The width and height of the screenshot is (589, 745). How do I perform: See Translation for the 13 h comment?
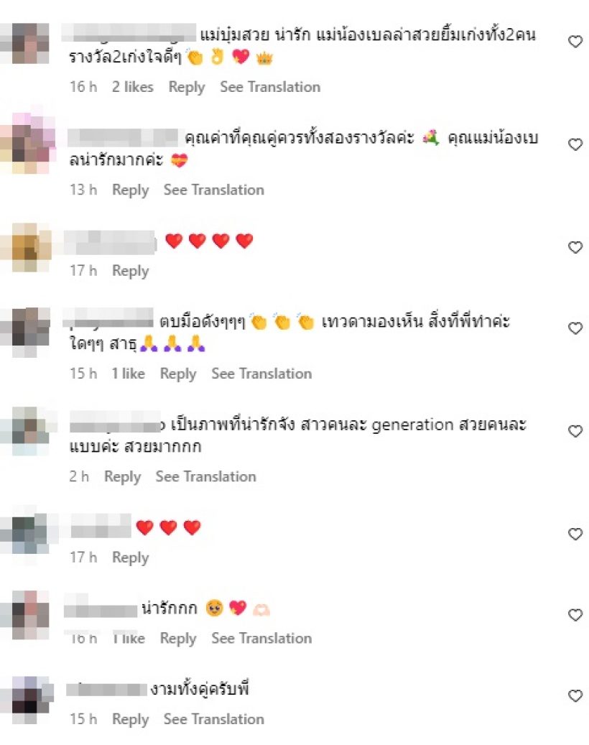214,190
